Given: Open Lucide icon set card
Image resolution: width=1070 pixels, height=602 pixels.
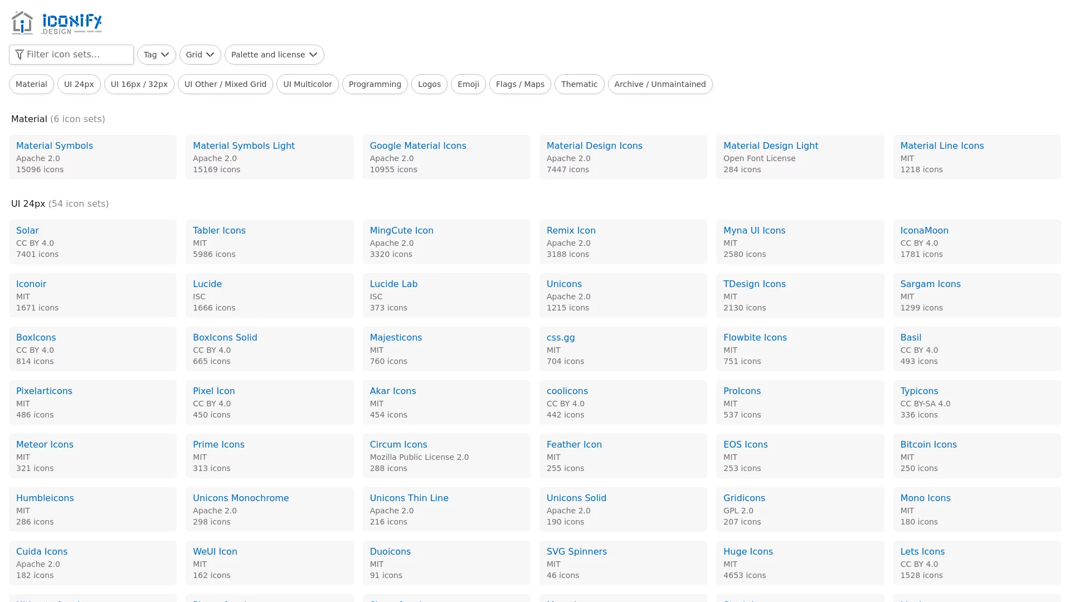Looking at the screenshot, I should [207, 284].
